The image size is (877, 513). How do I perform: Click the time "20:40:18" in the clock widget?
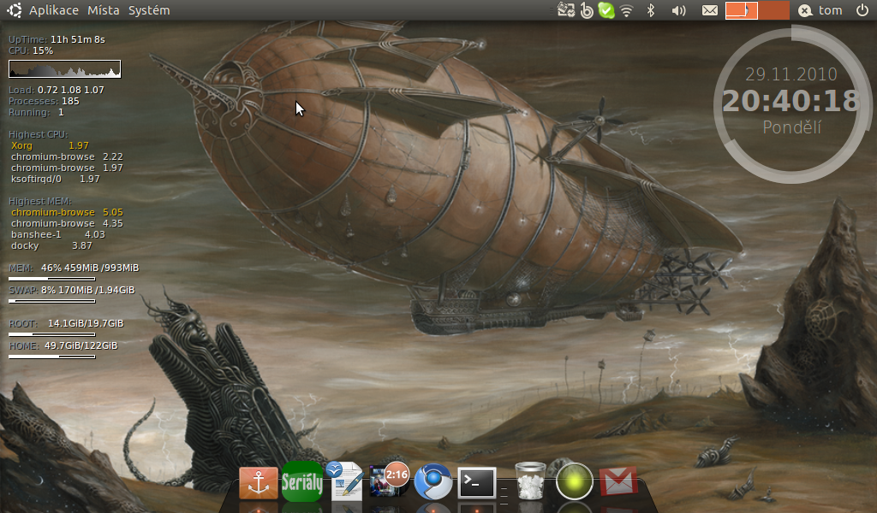click(x=790, y=101)
